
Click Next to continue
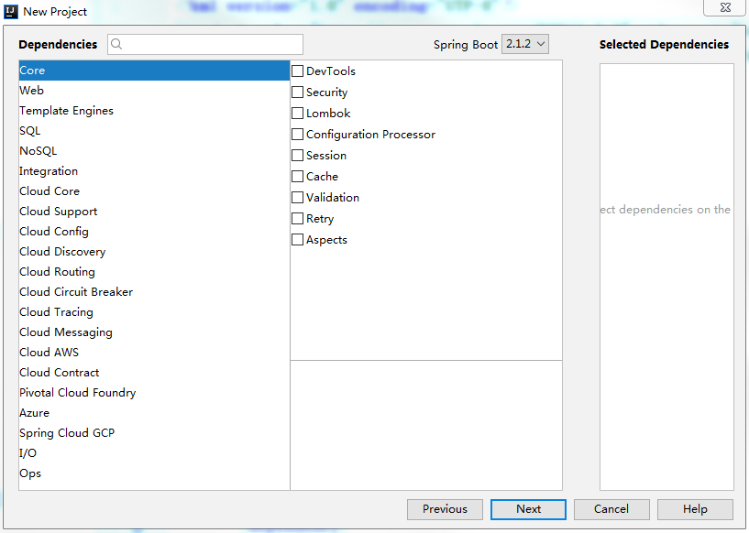click(528, 509)
